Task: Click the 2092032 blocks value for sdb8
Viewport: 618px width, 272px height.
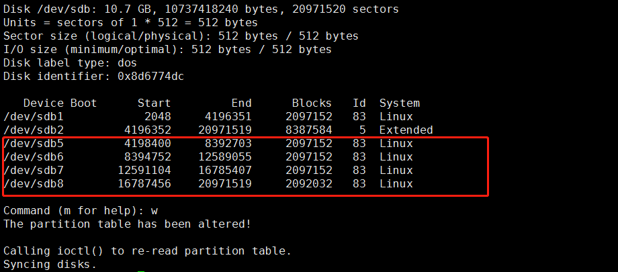Action: 308,184
